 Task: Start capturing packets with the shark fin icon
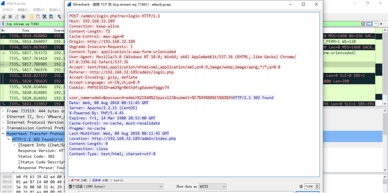pos(4,16)
